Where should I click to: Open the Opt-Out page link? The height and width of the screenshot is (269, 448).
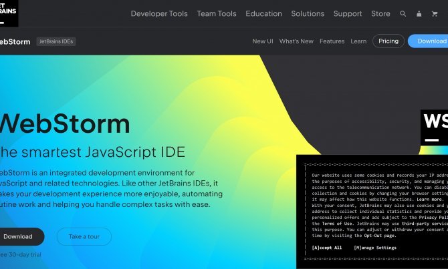(x=380, y=236)
